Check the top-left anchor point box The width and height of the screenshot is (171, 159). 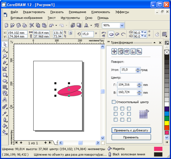116,108
